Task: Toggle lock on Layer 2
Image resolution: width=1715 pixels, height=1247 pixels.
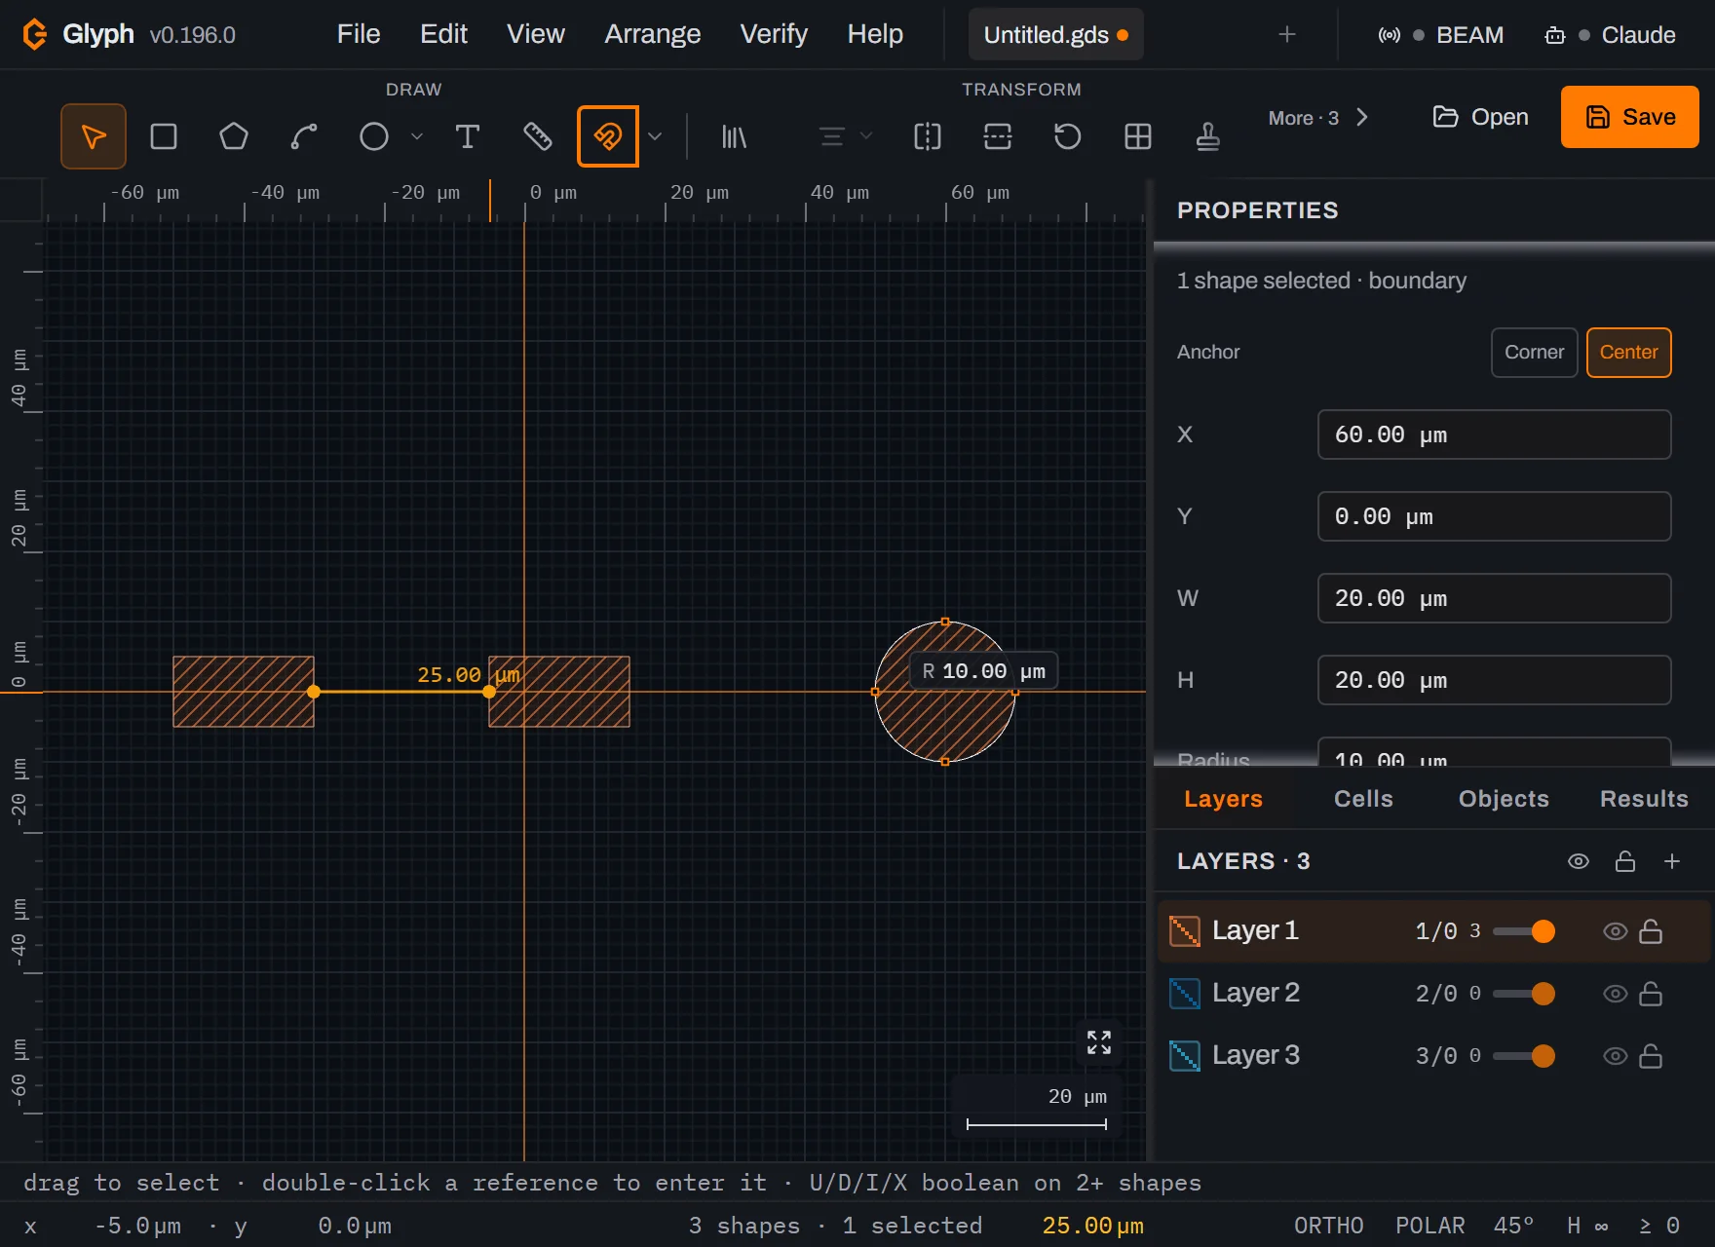Action: [1651, 994]
